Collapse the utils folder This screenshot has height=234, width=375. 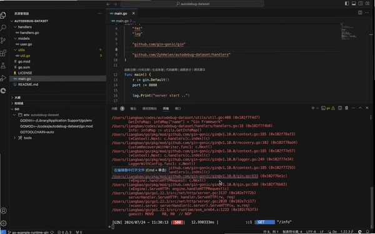(x=57, y=50)
